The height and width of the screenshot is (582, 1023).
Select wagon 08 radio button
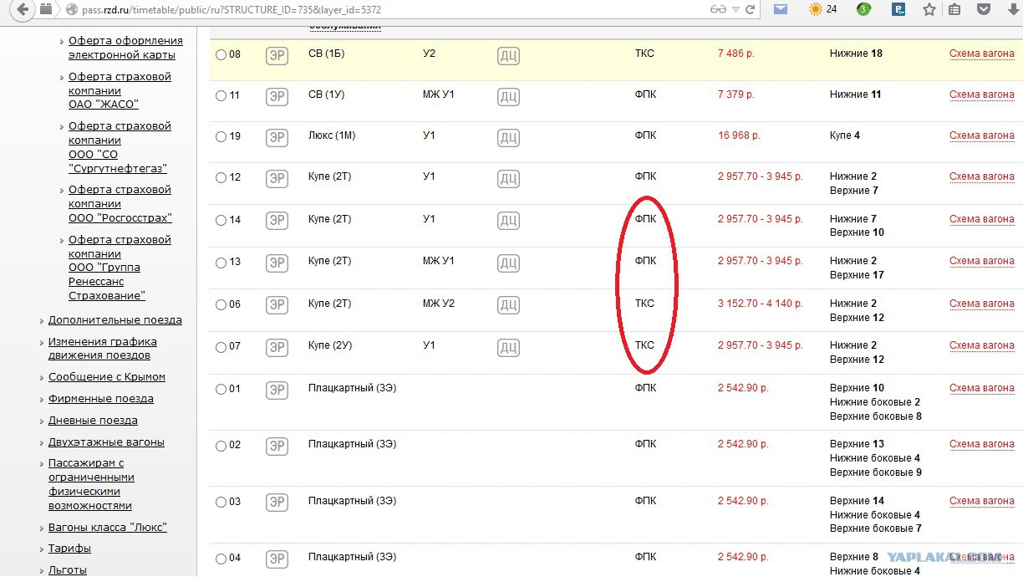click(x=221, y=54)
